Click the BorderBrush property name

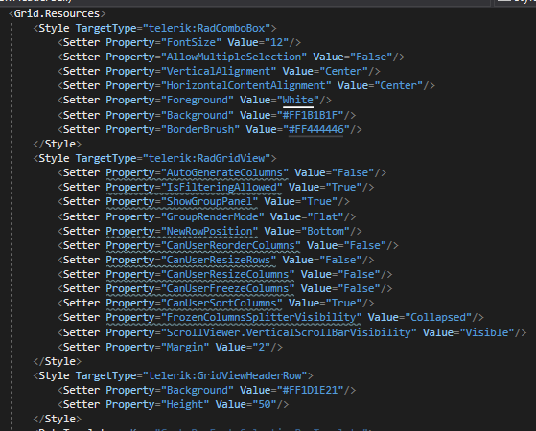point(200,129)
